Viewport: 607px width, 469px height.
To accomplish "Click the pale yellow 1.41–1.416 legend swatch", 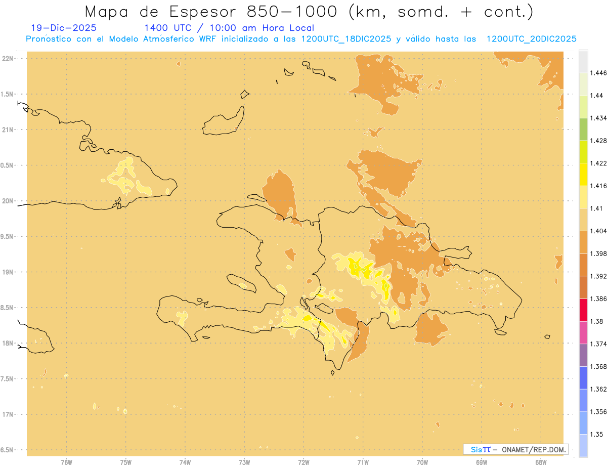I will (583, 197).
